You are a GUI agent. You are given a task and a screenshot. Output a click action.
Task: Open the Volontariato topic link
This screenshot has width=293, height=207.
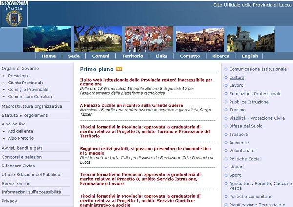[x=242, y=151]
